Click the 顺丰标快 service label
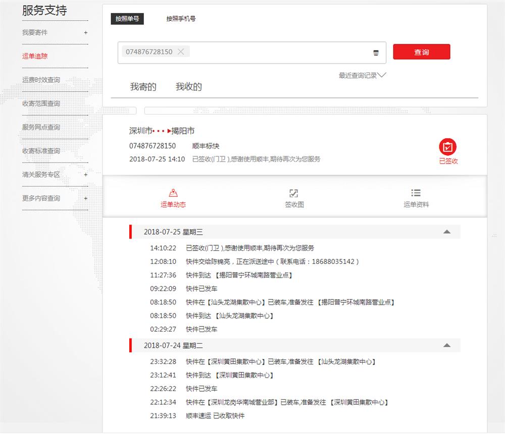 206,146
